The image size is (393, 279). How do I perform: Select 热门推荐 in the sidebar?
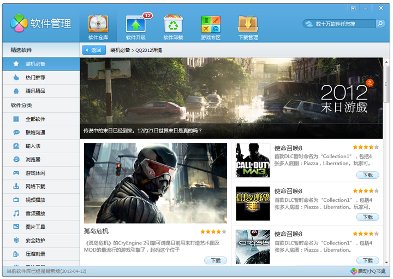(x=35, y=78)
